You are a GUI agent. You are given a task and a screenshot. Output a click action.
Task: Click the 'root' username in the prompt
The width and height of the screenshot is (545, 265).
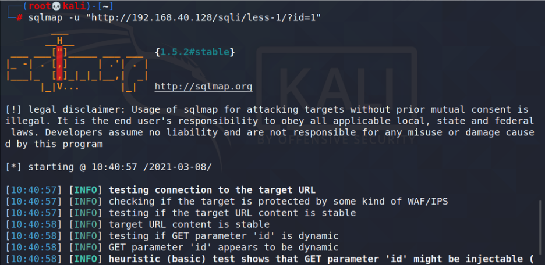(x=40, y=6)
